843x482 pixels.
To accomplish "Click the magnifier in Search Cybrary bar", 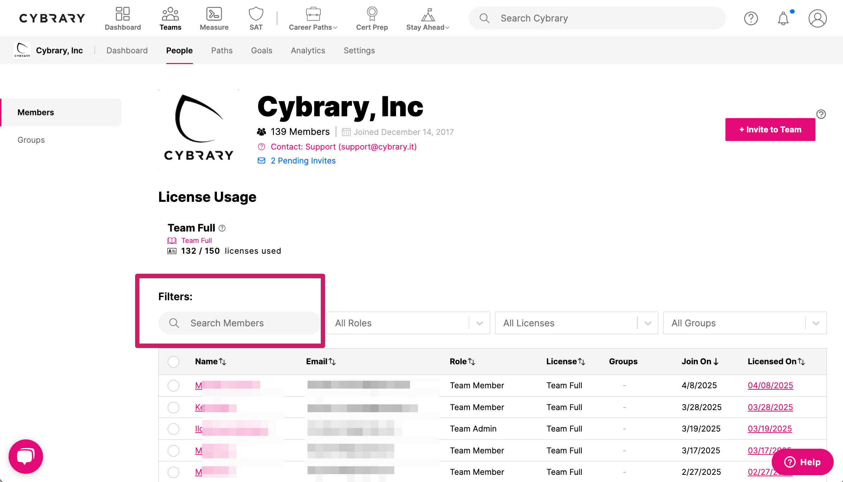I will point(484,18).
